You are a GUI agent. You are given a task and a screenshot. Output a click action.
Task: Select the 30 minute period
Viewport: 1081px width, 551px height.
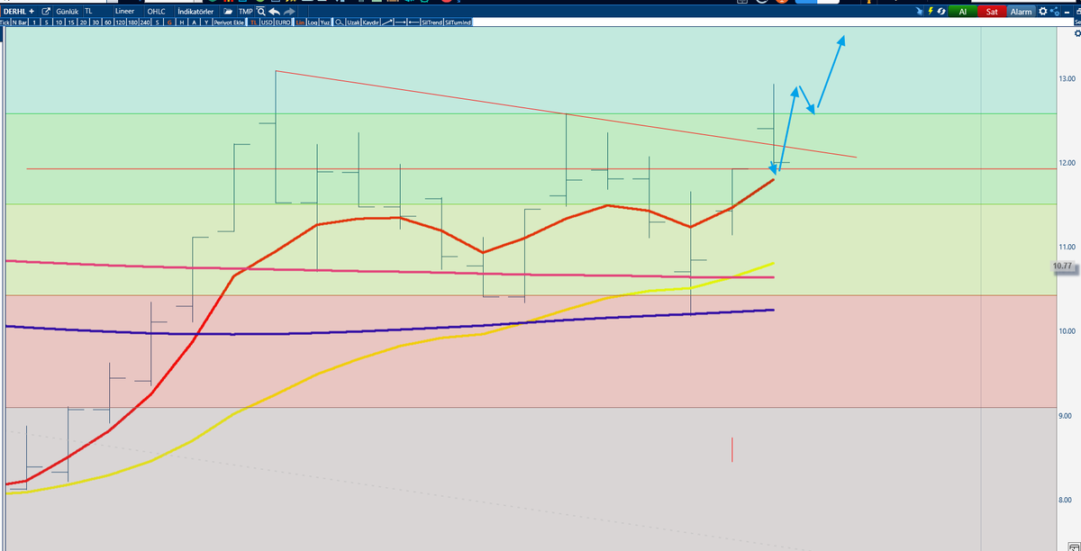pos(96,22)
